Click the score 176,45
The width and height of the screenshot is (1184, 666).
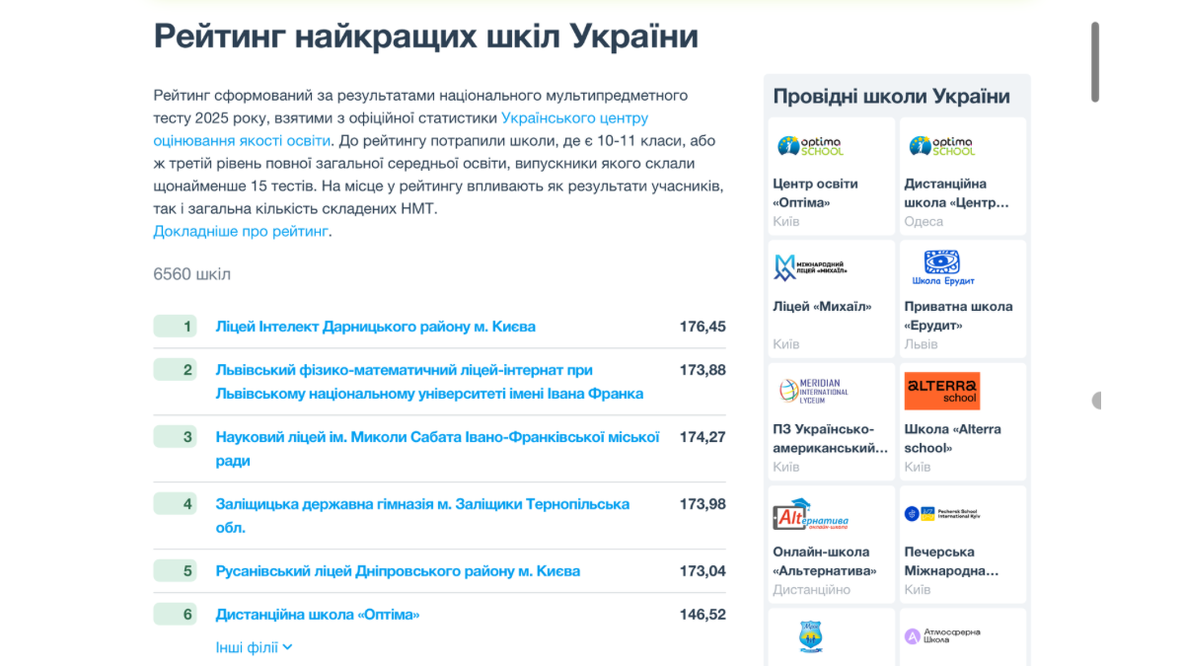point(703,327)
